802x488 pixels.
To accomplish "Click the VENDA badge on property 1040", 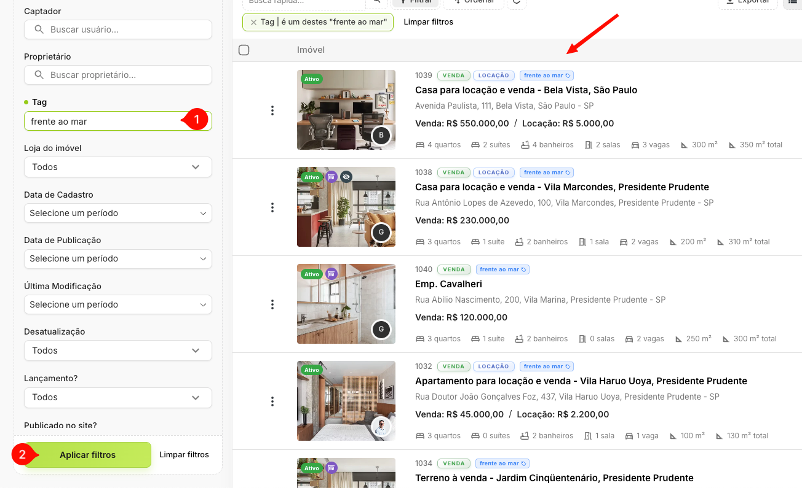I will click(x=454, y=269).
